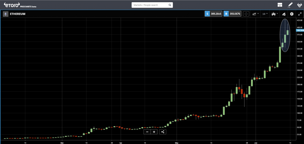Toggle the crosshair cursor

tap(246, 14)
